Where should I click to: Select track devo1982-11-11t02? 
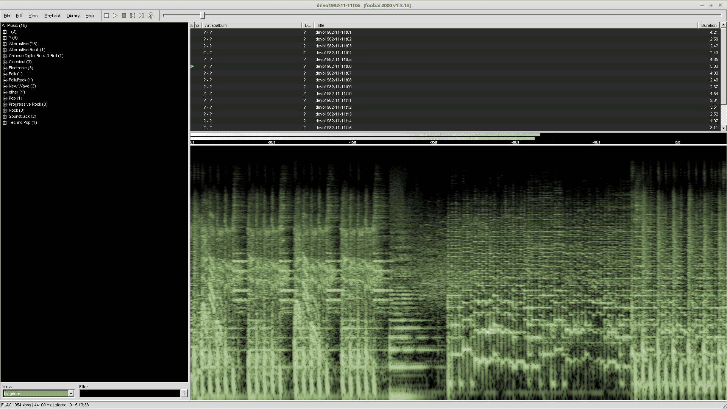[455, 39]
